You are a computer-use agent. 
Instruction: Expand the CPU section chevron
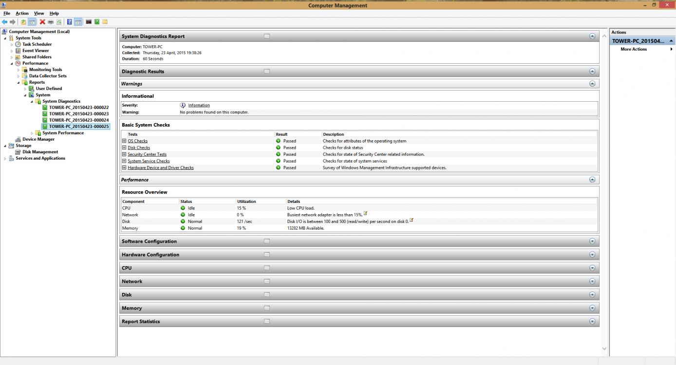[x=592, y=268]
